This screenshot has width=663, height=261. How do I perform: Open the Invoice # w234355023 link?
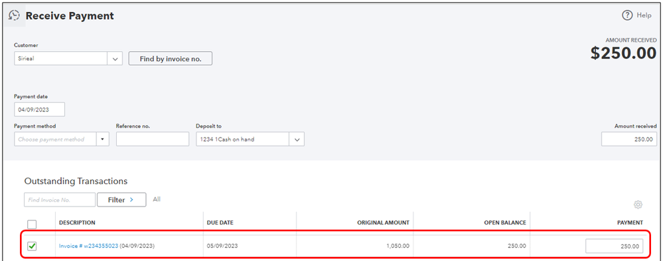88,246
